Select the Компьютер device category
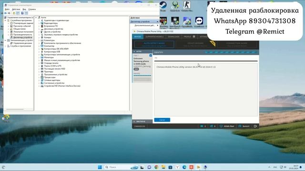This screenshot has height=171, width=305. coord(49,46)
